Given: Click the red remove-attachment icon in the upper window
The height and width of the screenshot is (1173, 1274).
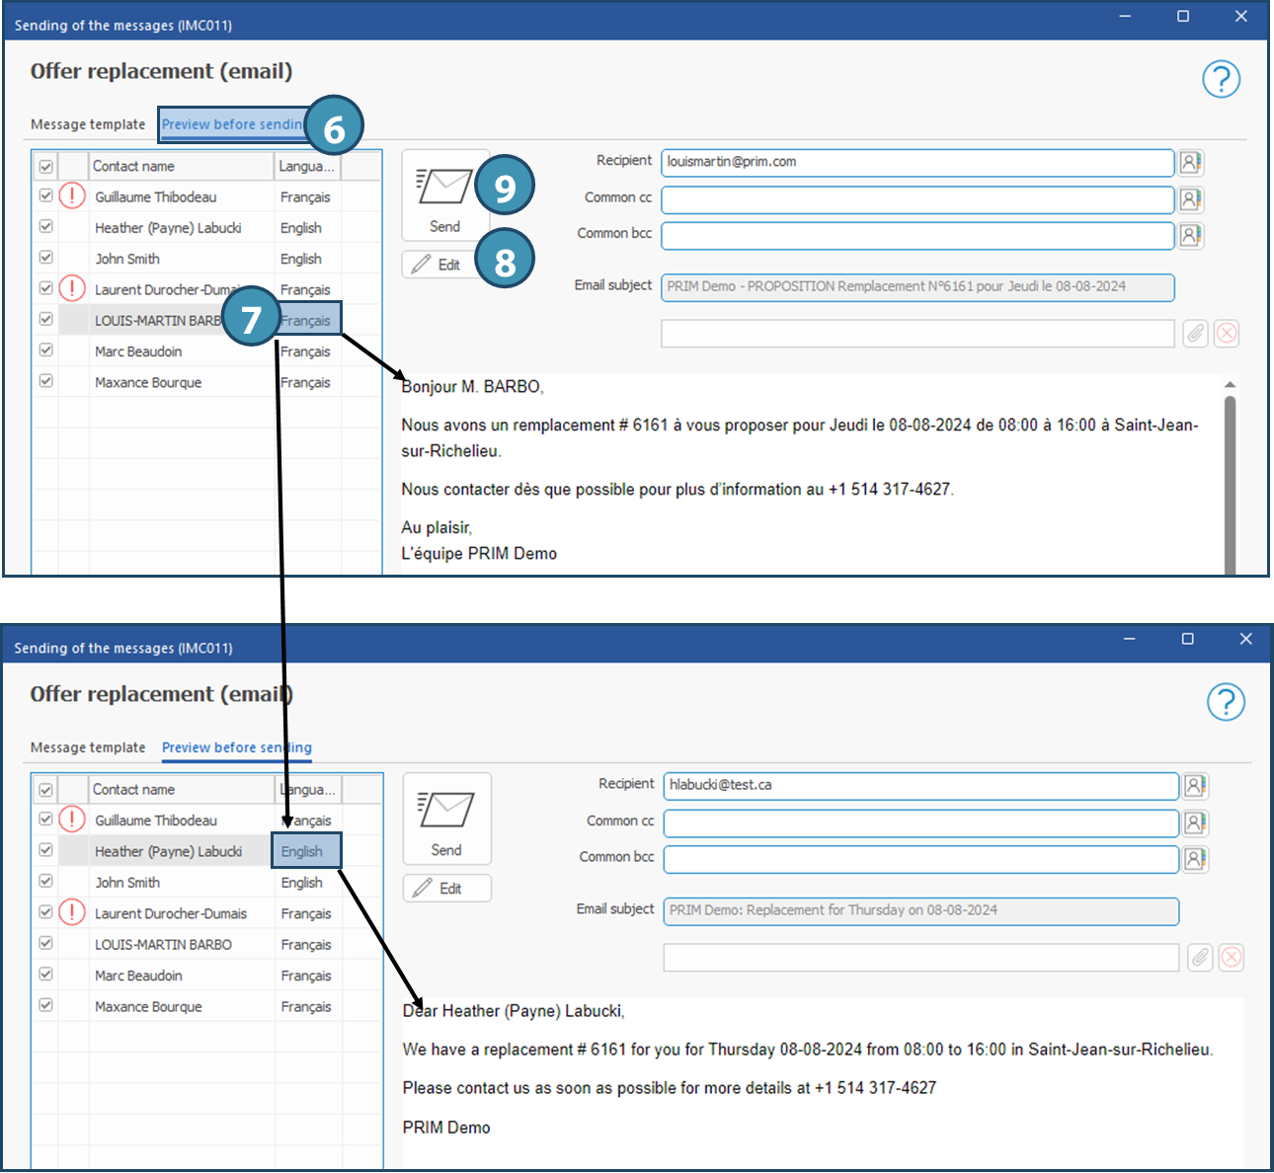Looking at the screenshot, I should [1227, 334].
